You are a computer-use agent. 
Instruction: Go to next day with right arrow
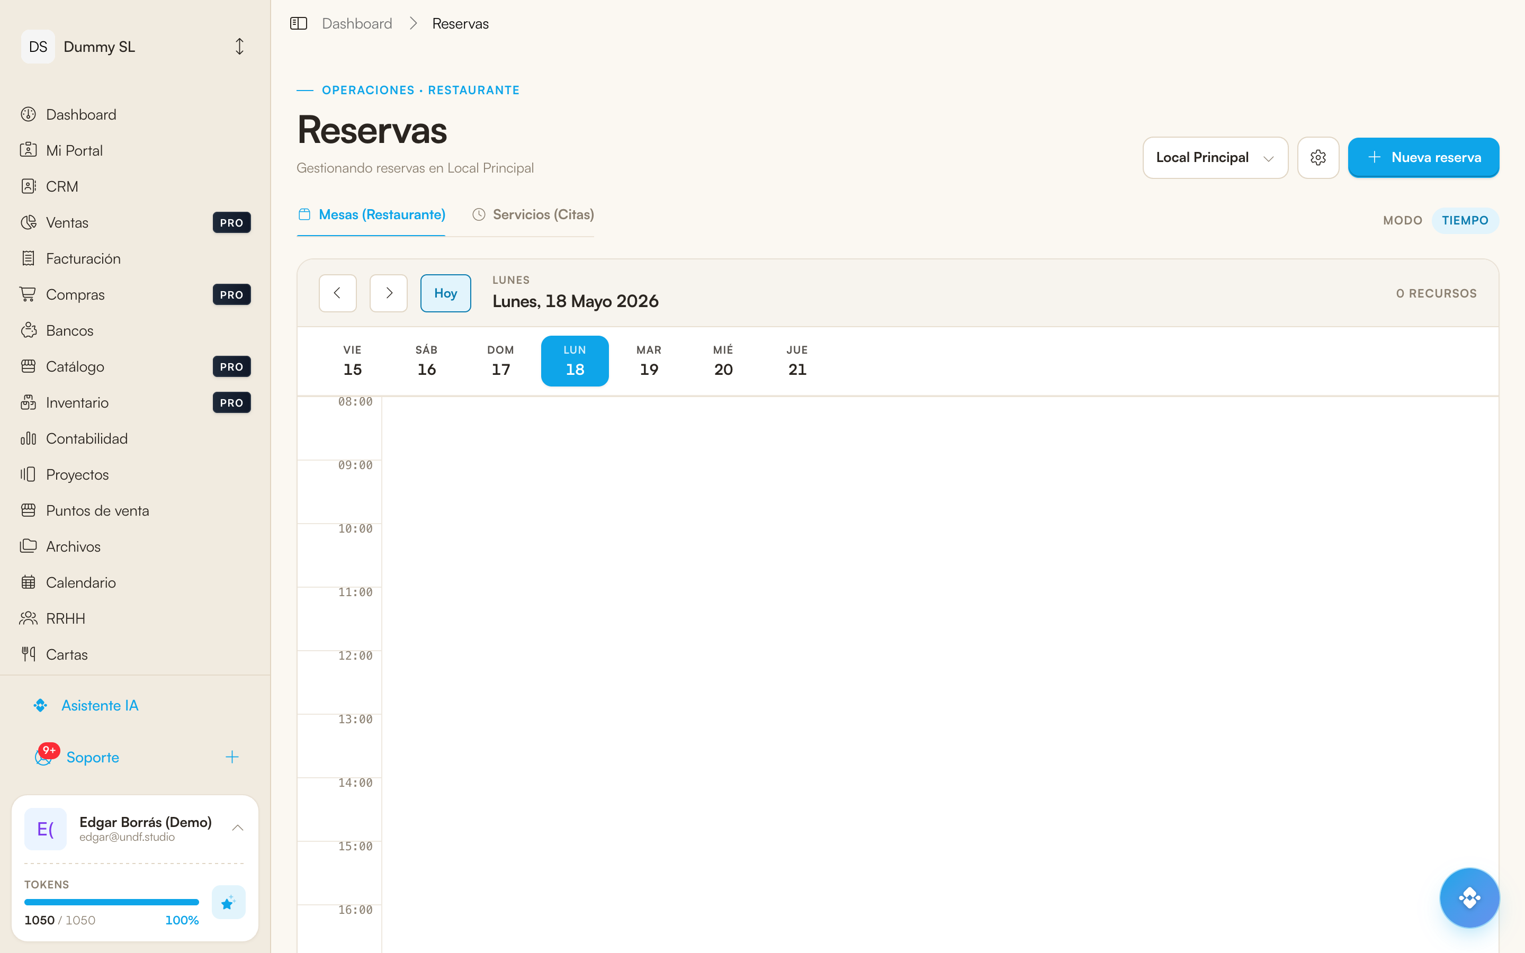(388, 293)
